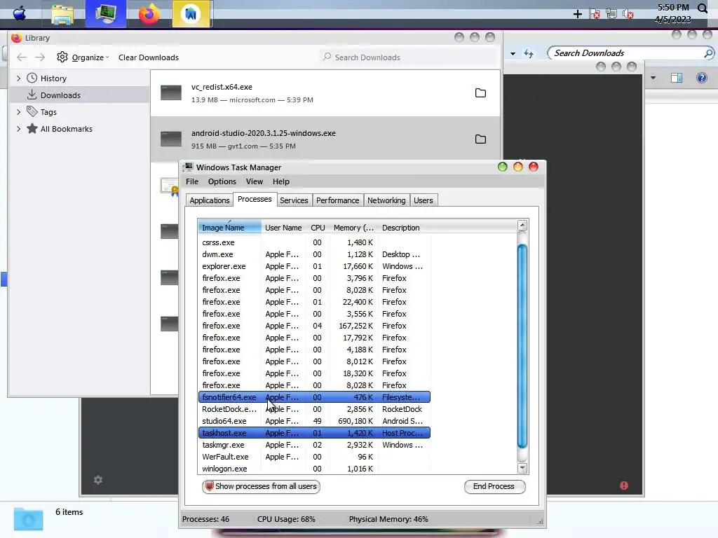The image size is (718, 538).
Task: Click Show processes from all users
Action: point(261,486)
